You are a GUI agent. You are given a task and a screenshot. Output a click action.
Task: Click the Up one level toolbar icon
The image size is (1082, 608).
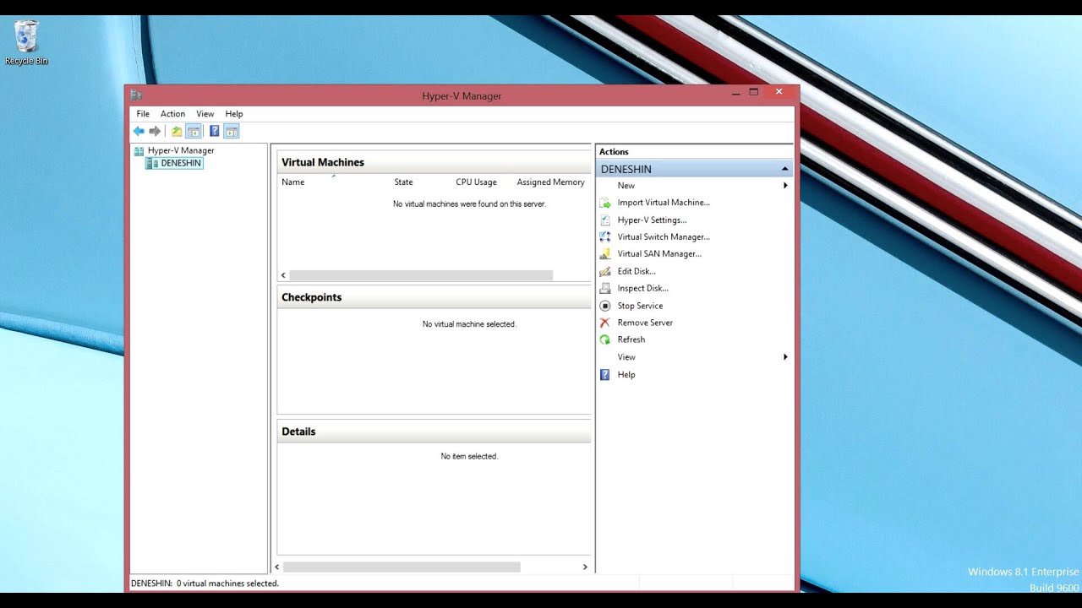177,131
